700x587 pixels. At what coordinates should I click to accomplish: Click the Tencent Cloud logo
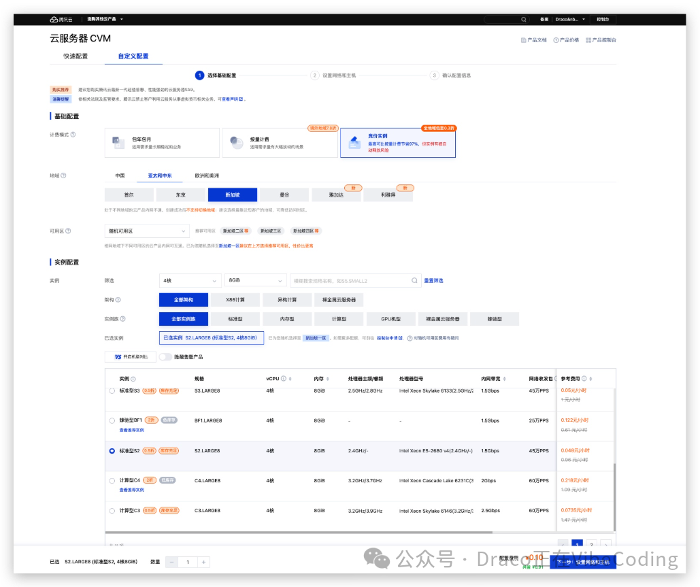tap(59, 20)
